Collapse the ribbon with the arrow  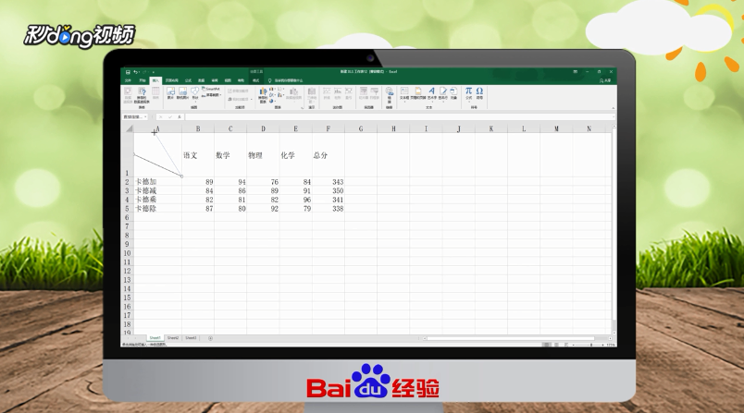coord(613,108)
